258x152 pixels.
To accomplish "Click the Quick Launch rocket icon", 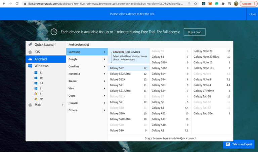I will (30, 45).
